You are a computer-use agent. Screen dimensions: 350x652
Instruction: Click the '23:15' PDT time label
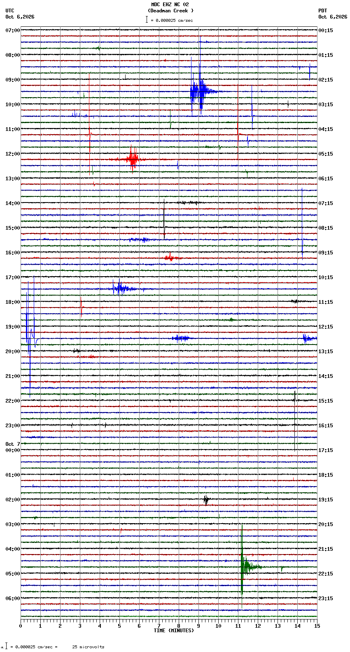(x=326, y=598)
